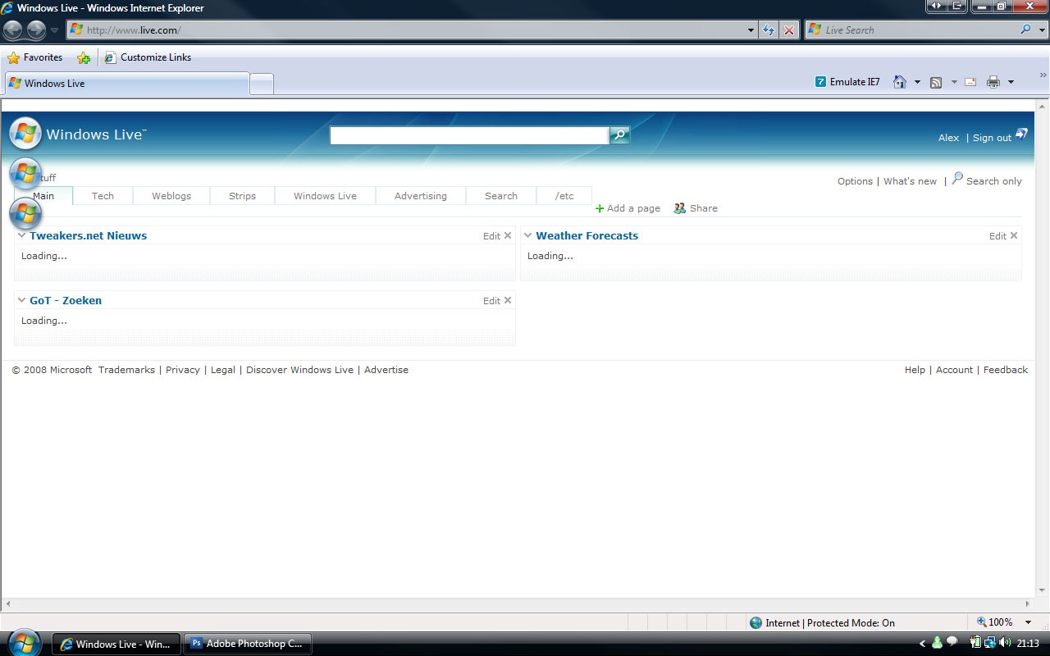Click the icon beside Sign out
The height and width of the screenshot is (656, 1050).
(x=1021, y=134)
